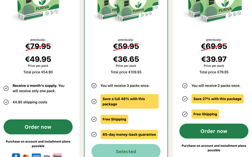The height and width of the screenshot is (157, 252).
Task: Click checkmark icon next to €4.95 shipping costs
Action: pos(6,102)
